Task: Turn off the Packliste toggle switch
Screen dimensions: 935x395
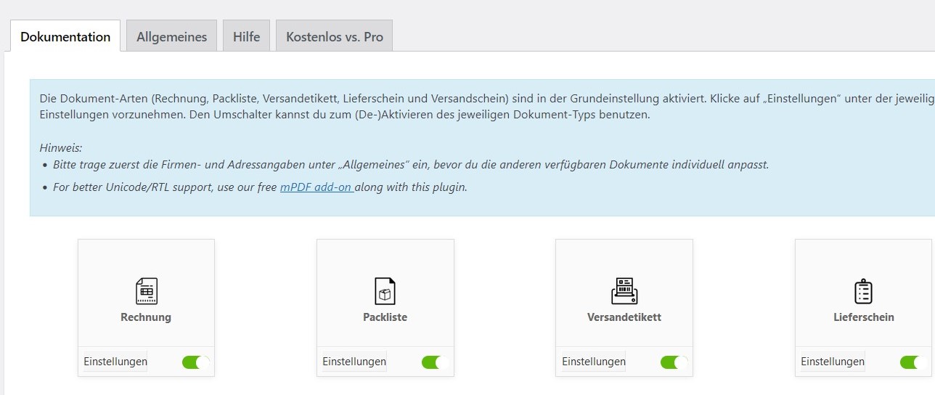Action: click(435, 362)
